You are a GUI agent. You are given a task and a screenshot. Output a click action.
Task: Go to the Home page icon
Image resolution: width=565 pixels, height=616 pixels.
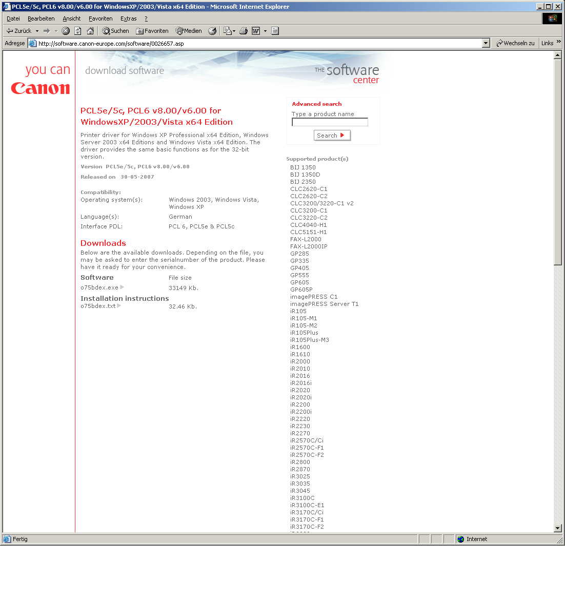click(90, 31)
